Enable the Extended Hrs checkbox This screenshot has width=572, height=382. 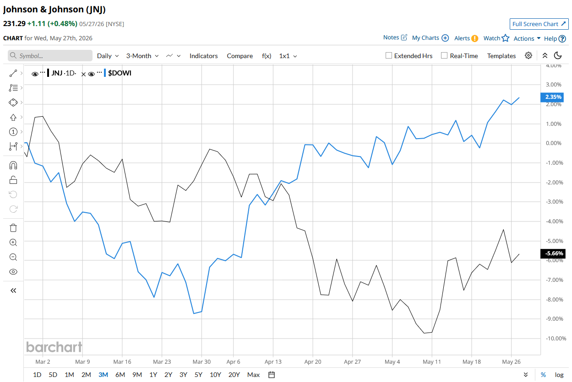[x=389, y=56]
